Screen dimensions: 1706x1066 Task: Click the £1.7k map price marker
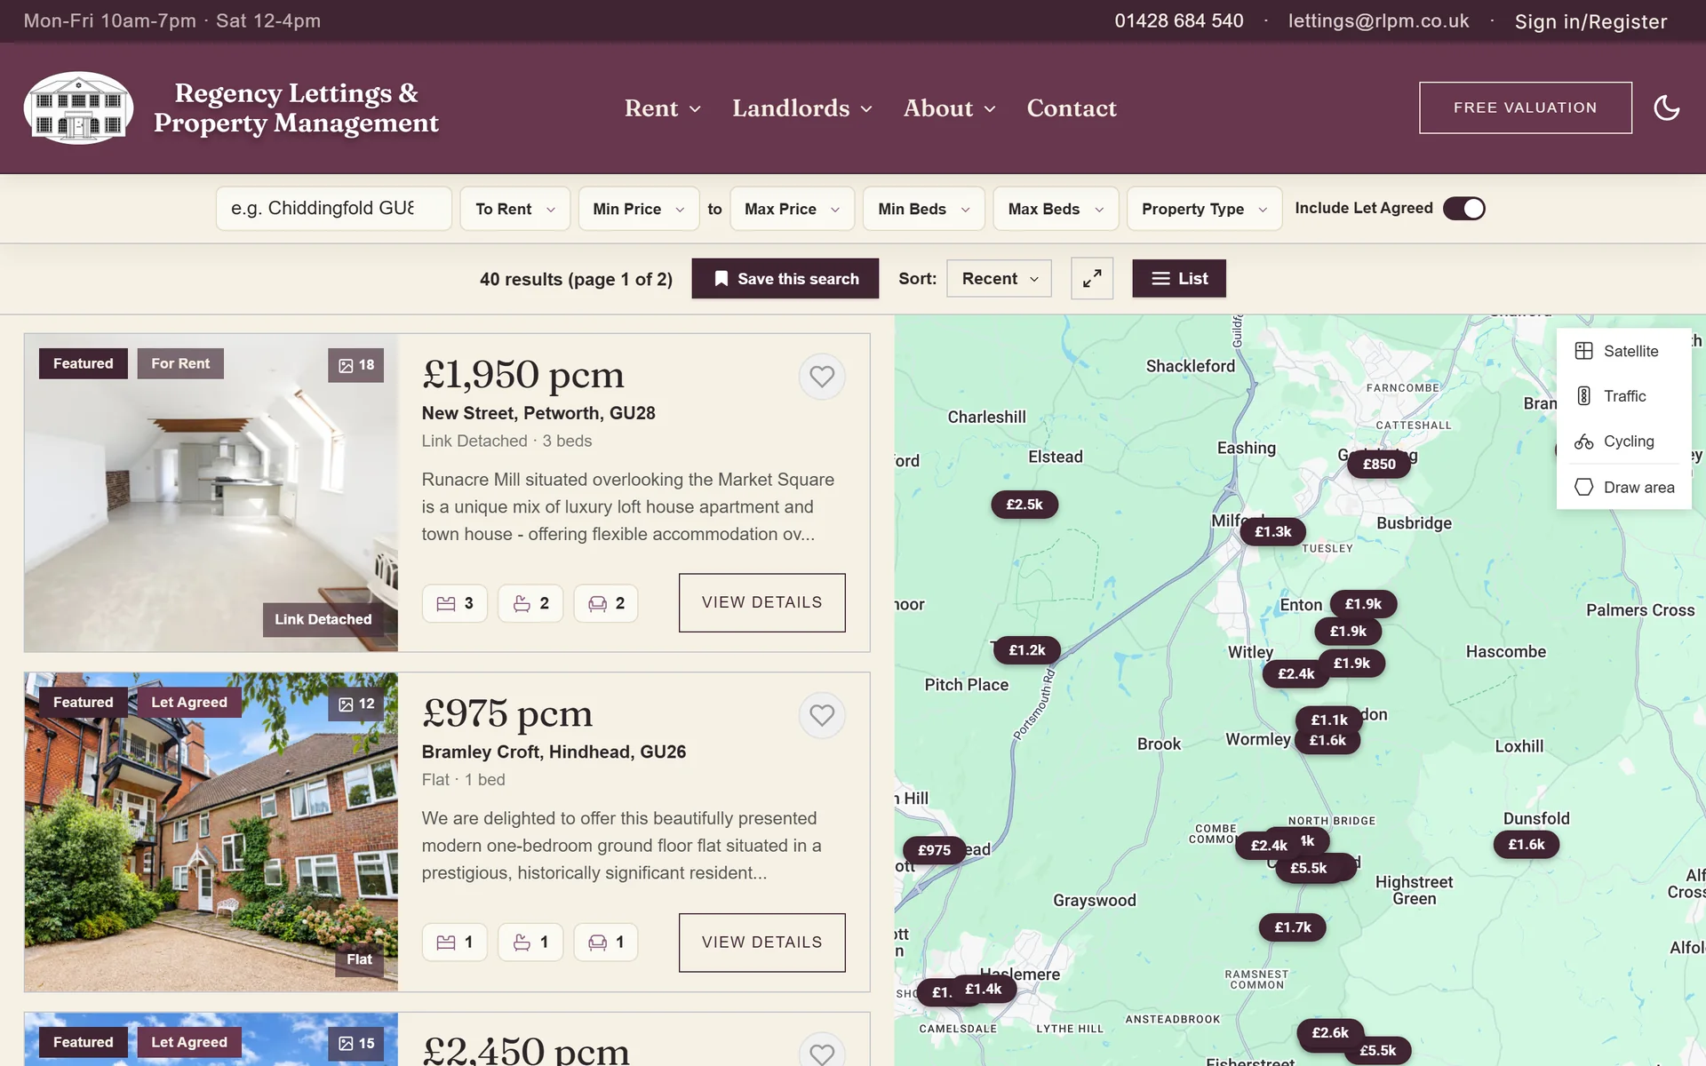pos(1293,927)
